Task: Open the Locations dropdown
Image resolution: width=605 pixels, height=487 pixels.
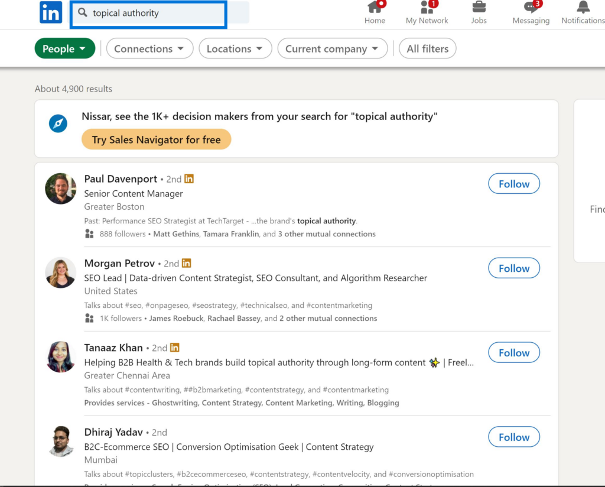Action: (x=235, y=48)
